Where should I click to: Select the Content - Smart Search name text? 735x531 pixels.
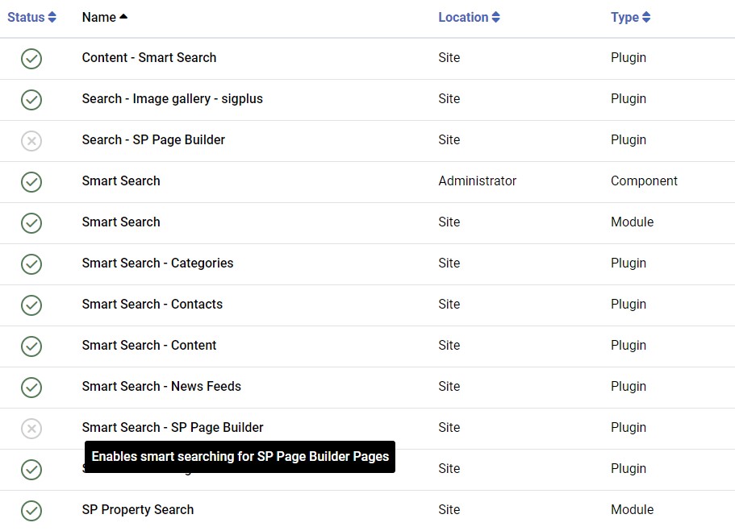[149, 58]
